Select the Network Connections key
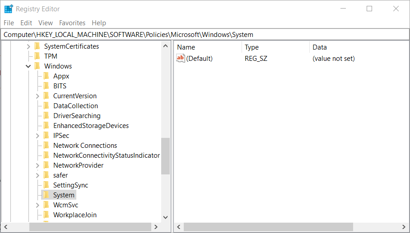The image size is (410, 233). pyautogui.click(x=85, y=146)
